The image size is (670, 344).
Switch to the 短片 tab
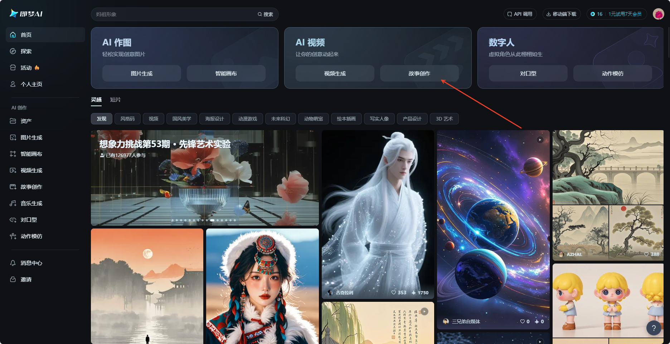tap(115, 100)
